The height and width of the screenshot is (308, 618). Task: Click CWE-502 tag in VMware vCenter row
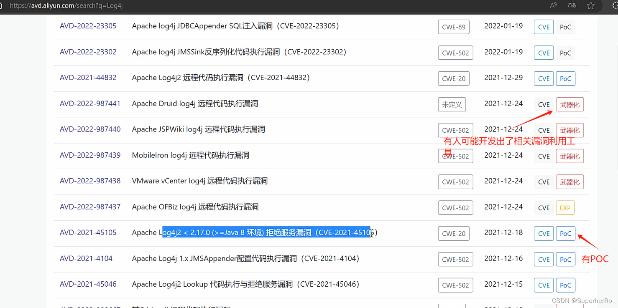click(x=455, y=182)
